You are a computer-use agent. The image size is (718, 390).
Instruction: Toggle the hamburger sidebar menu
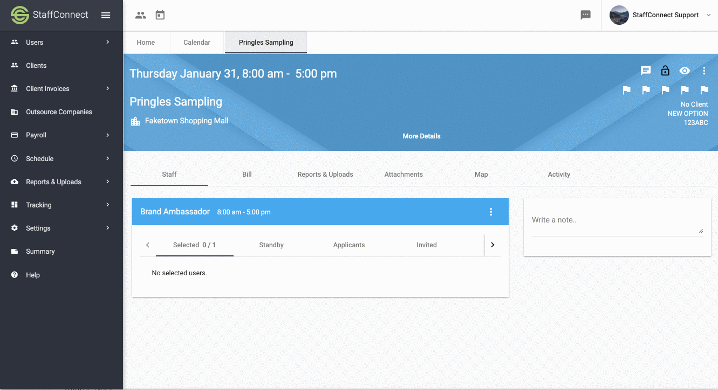pos(106,15)
